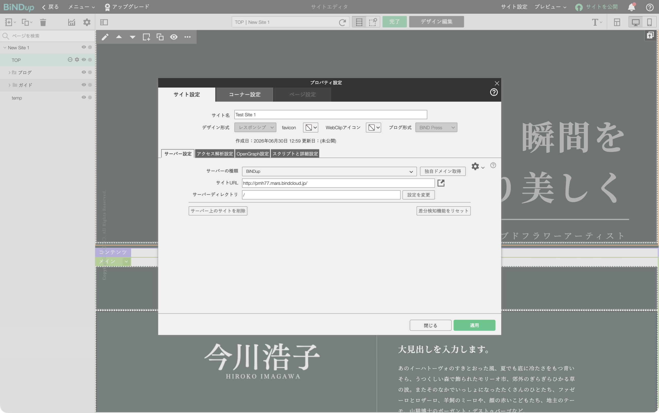Screen dimensions: 659x413
Task: Open the analytics chart icon
Action: click(72, 22)
